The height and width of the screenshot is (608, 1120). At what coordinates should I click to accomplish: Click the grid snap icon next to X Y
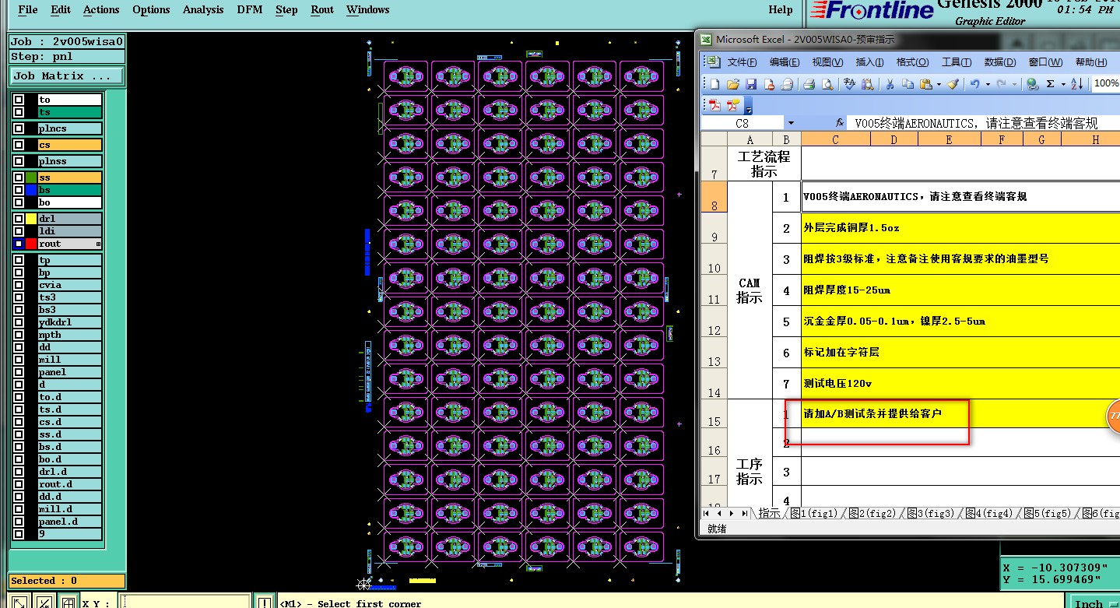(x=68, y=602)
